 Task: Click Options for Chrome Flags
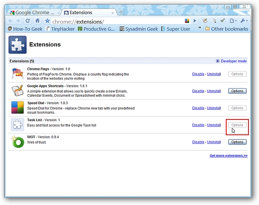(238, 74)
